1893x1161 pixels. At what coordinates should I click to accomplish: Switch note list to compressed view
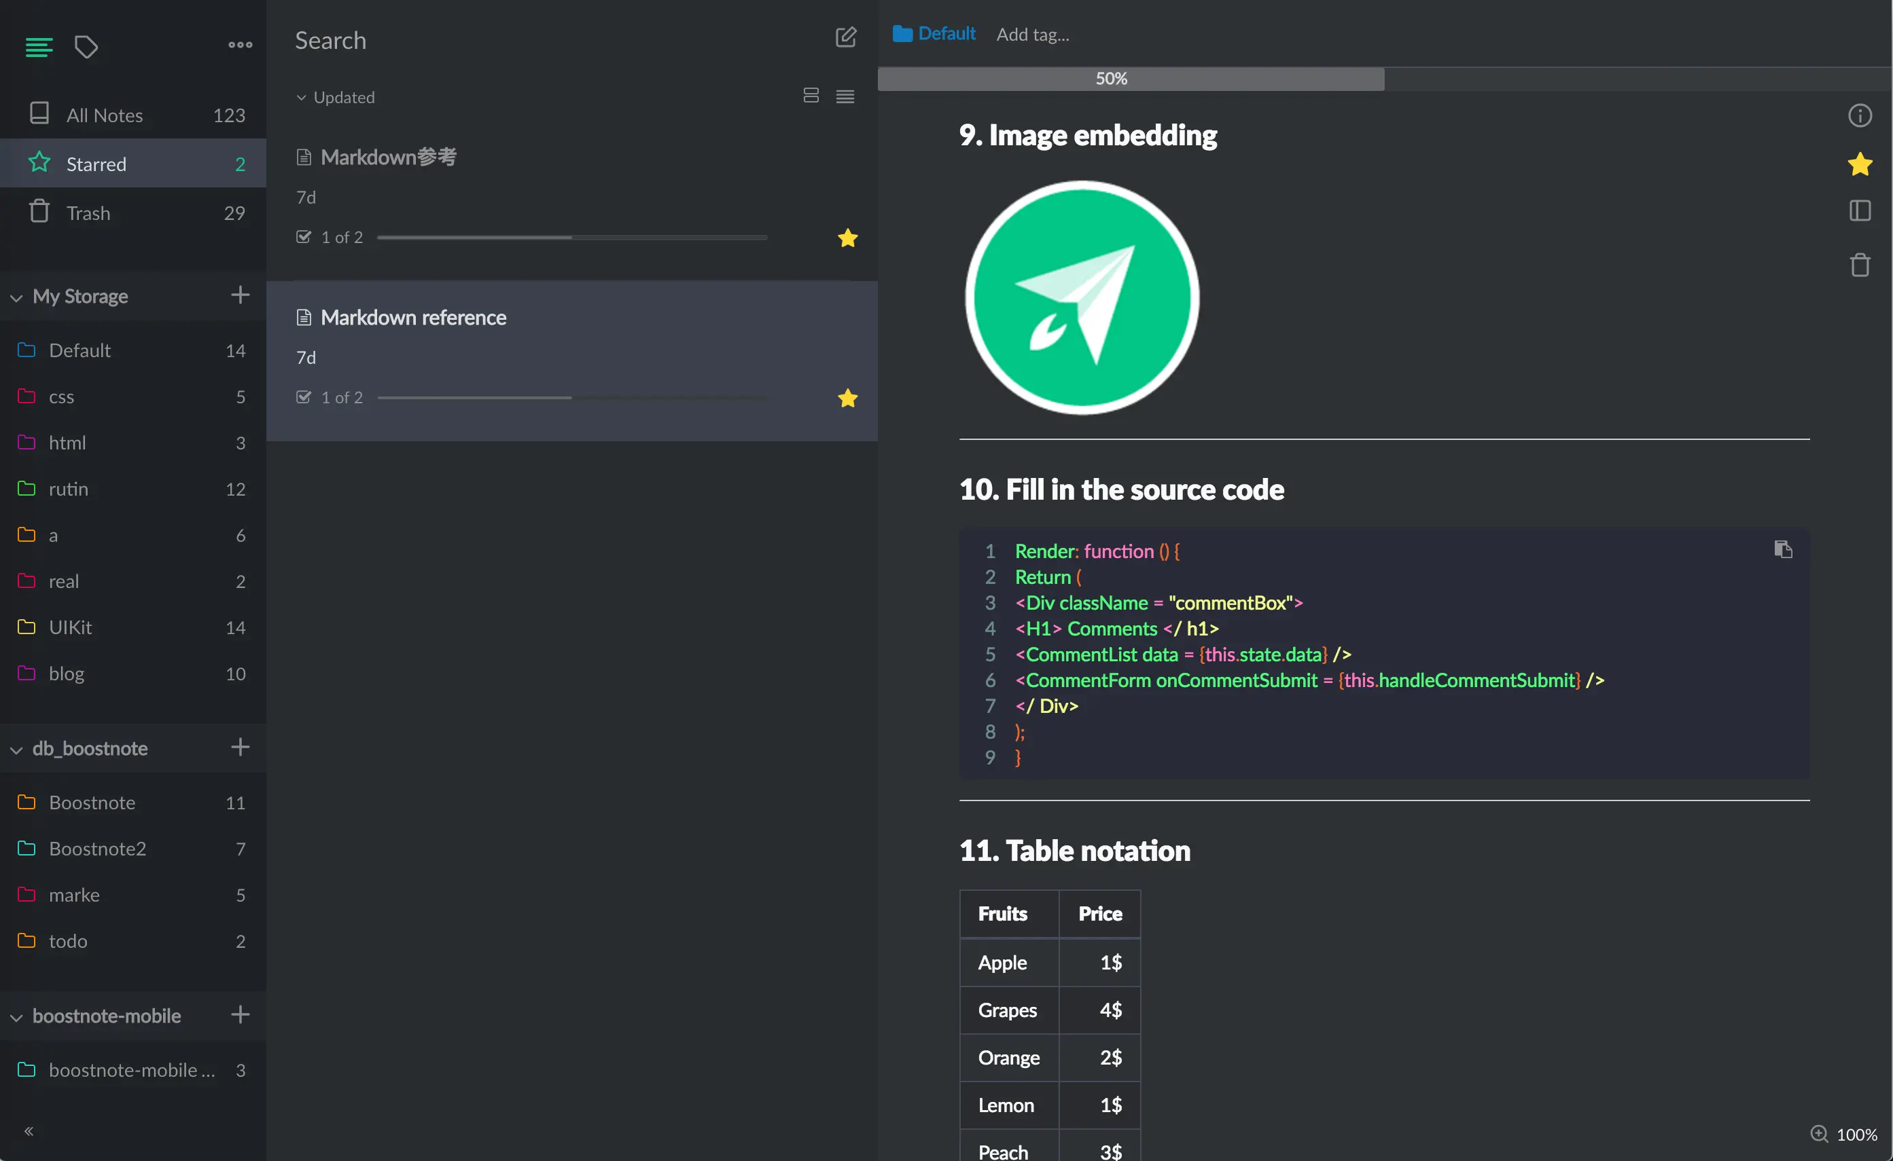pyautogui.click(x=845, y=96)
